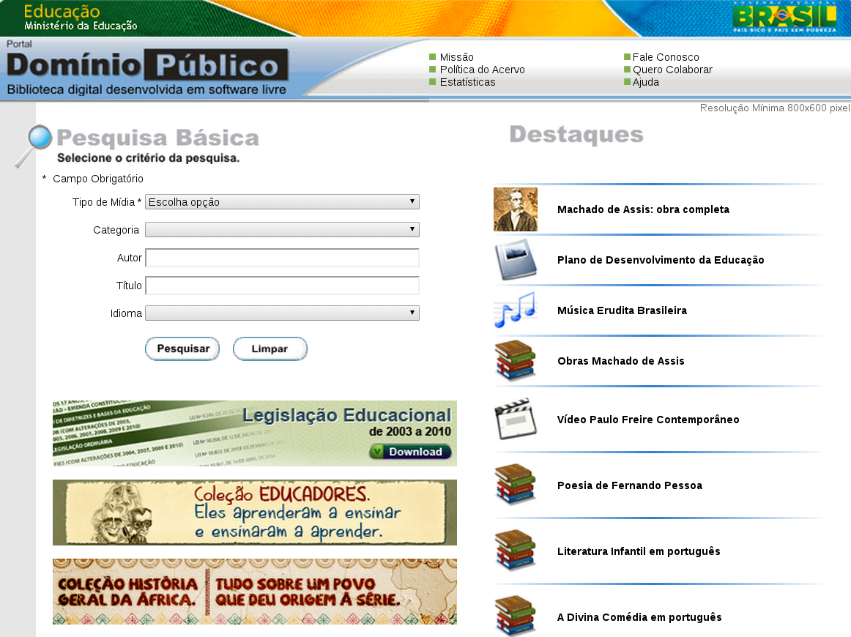Click the clapperboard icon for Vídeo Paulo Freire
This screenshot has height=637, width=851.
(515, 419)
